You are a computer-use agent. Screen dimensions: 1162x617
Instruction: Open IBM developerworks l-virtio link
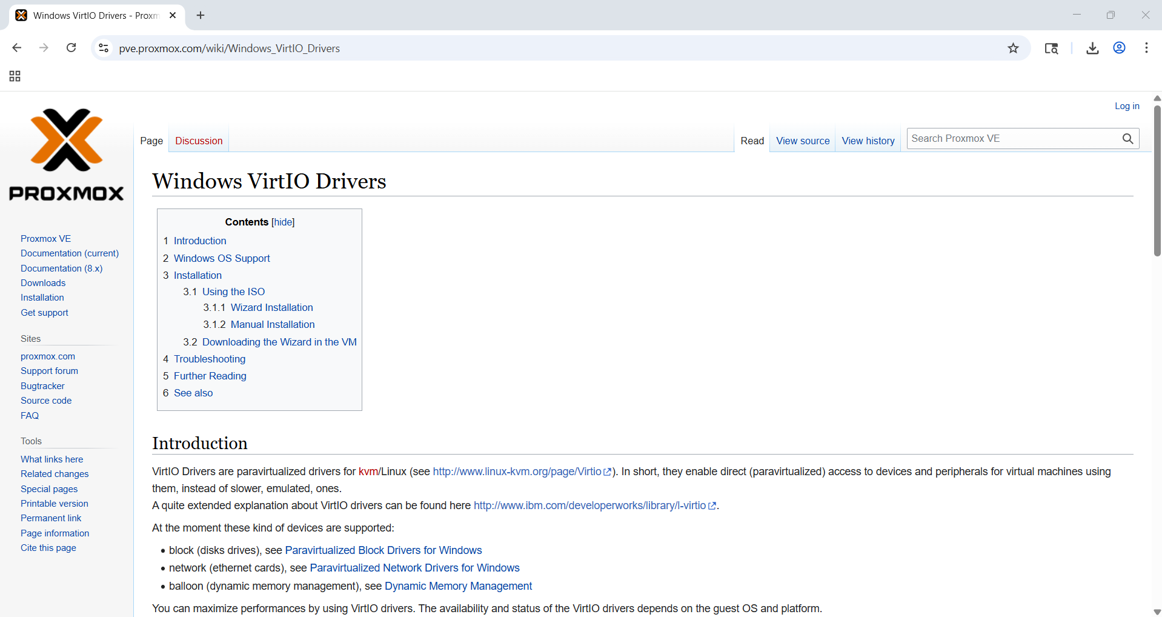[594, 505]
